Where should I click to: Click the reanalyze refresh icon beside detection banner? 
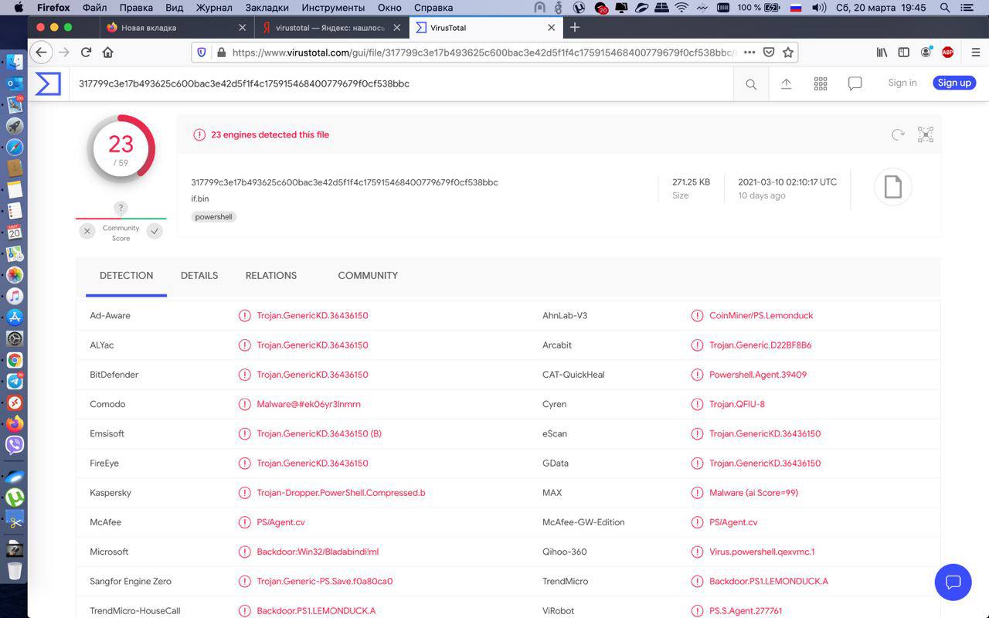pyautogui.click(x=898, y=134)
